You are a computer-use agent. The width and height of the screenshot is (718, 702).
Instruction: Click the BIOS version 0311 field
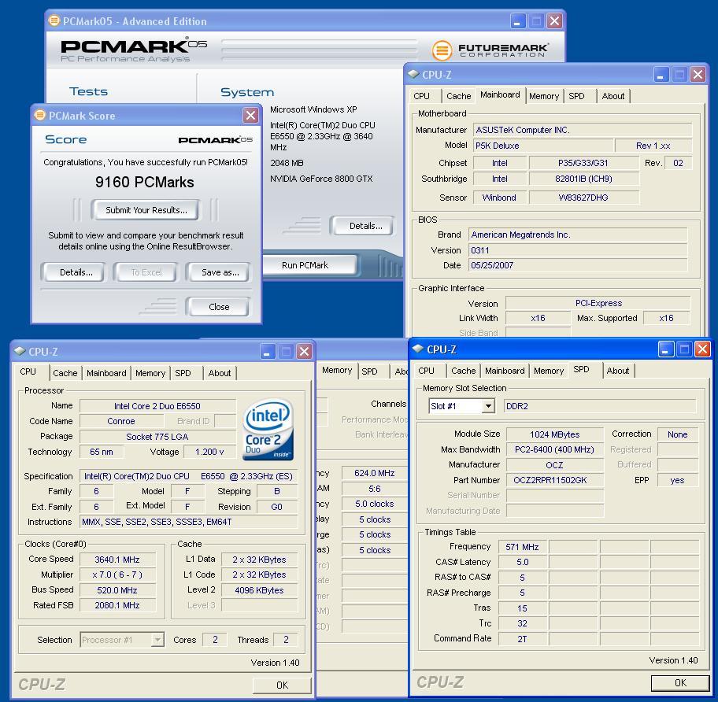point(578,250)
